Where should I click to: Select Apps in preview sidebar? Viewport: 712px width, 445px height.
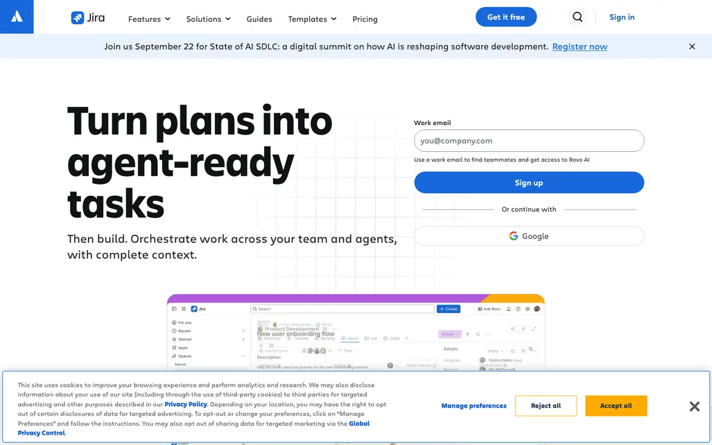click(x=180, y=348)
